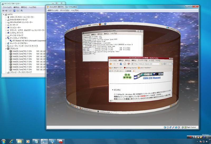Click OSM (OS Museum) banner heading
Image resolution: width=211 pixels, height=144 pixels.
152,78
